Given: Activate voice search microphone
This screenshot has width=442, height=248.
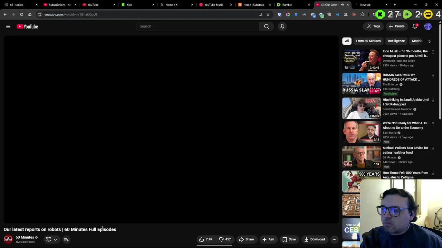Looking at the screenshot, I should (x=282, y=26).
